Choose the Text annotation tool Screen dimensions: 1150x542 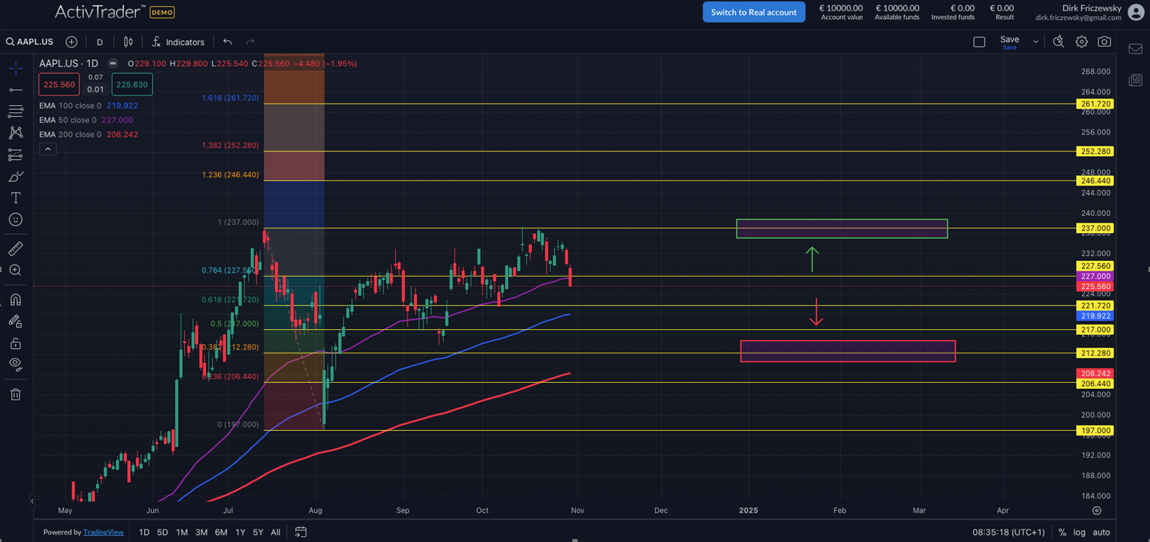coord(16,198)
